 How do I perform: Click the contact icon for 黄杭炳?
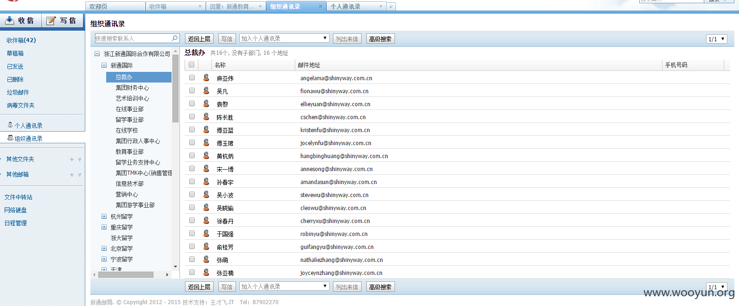206,156
